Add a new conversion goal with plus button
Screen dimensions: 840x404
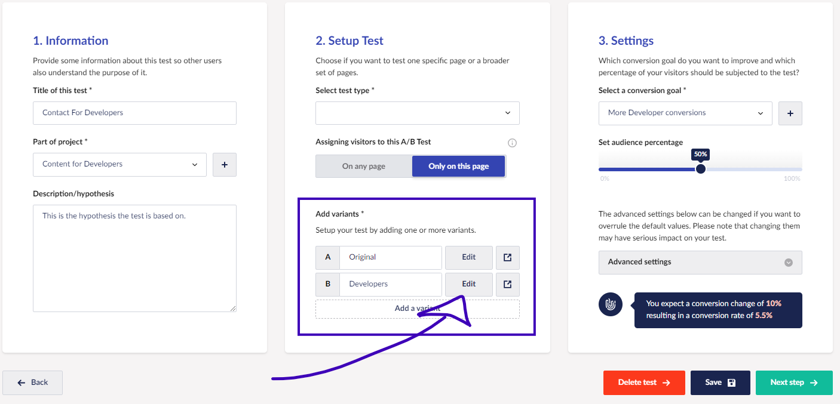790,113
